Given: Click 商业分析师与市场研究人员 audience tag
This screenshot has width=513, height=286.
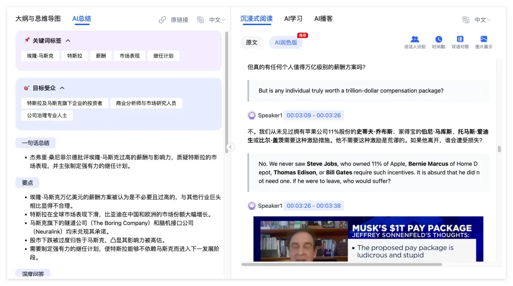Looking at the screenshot, I should 146,103.
